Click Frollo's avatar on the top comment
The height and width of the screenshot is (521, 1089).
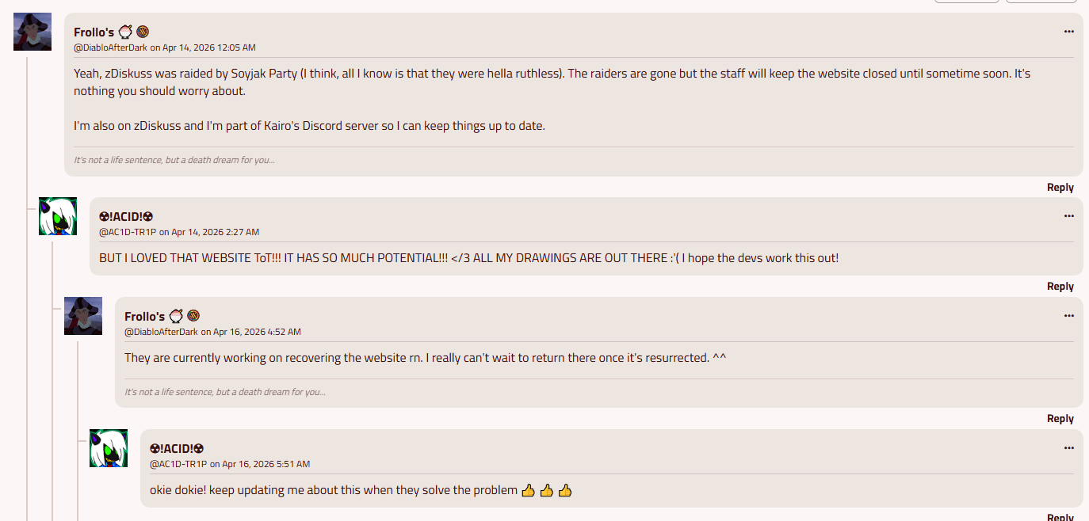pyautogui.click(x=32, y=32)
